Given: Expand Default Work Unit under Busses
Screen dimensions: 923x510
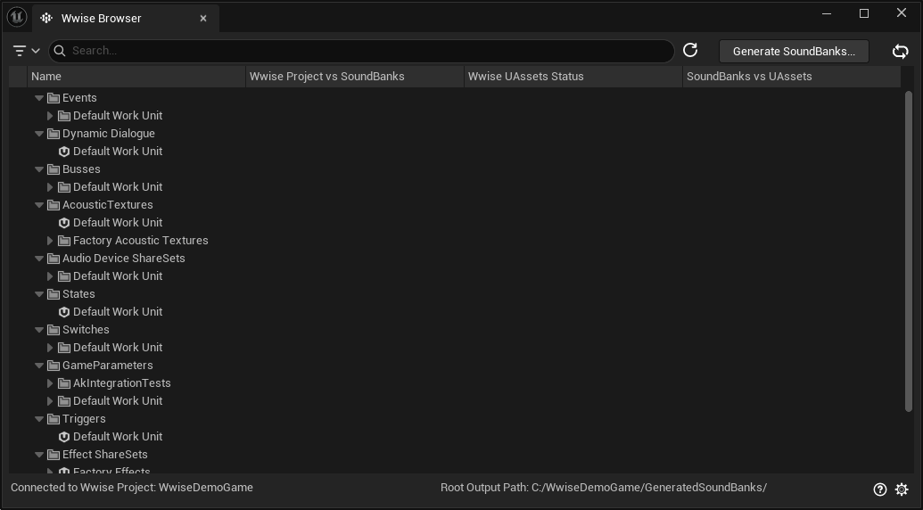Looking at the screenshot, I should 50,187.
